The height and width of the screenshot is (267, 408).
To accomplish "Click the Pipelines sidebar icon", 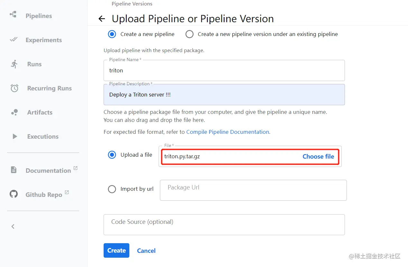I will tap(13, 14).
